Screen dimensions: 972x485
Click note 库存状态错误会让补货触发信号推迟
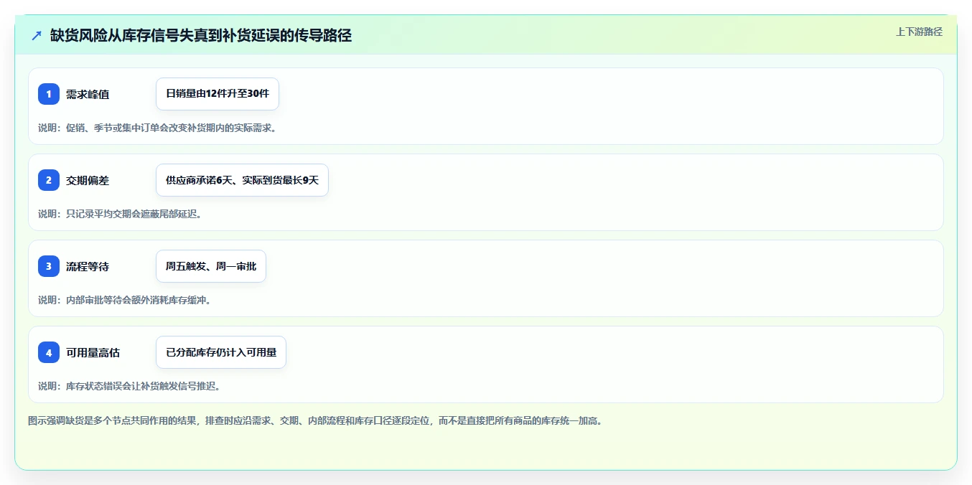point(129,386)
